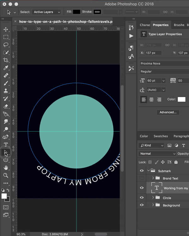
Task: Reset default foreground and background colors
Action: 3,190
